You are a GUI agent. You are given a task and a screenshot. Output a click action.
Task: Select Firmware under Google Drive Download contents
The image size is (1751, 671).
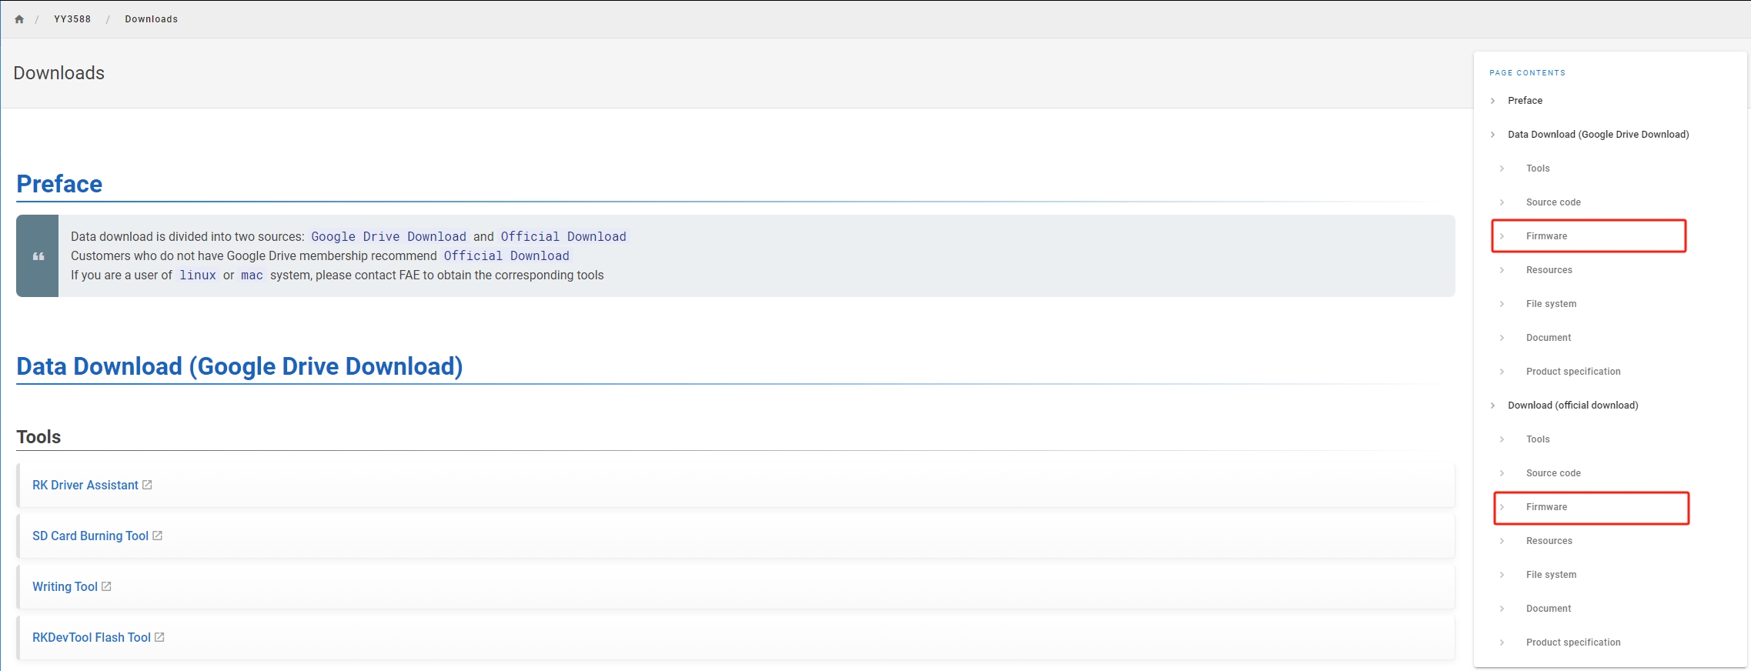(x=1546, y=236)
